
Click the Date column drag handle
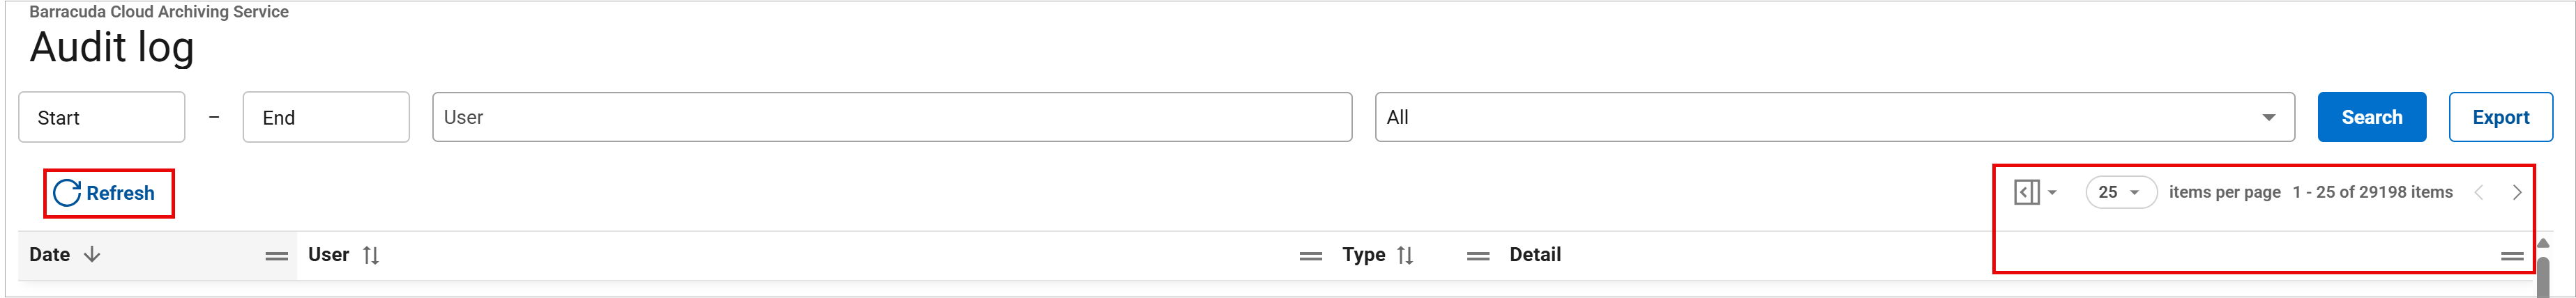point(276,256)
